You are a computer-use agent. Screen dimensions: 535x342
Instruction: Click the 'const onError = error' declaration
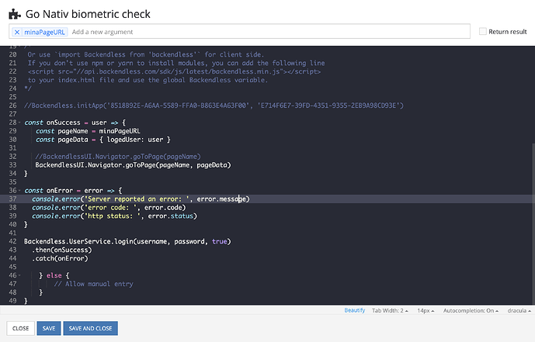[73, 191]
